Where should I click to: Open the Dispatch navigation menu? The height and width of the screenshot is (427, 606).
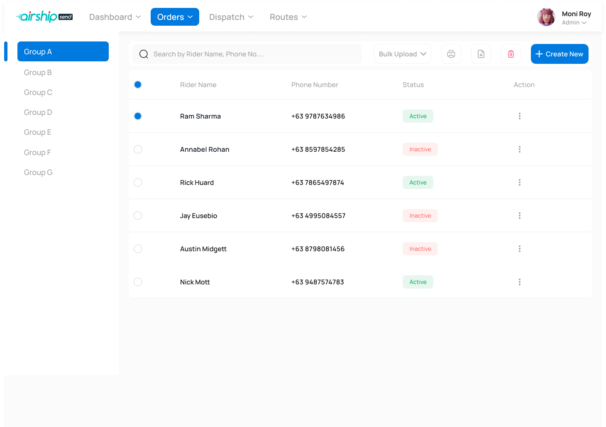[231, 17]
